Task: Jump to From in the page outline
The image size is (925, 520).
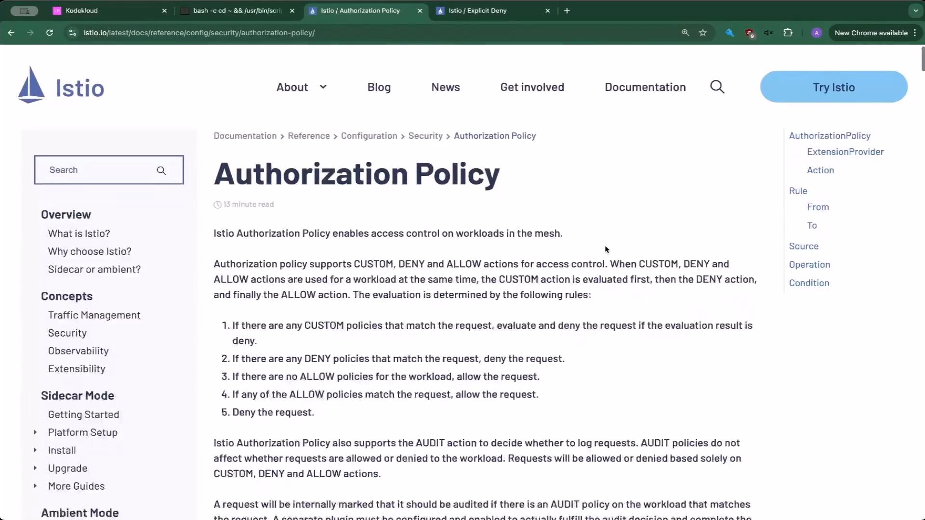Action: pyautogui.click(x=818, y=207)
